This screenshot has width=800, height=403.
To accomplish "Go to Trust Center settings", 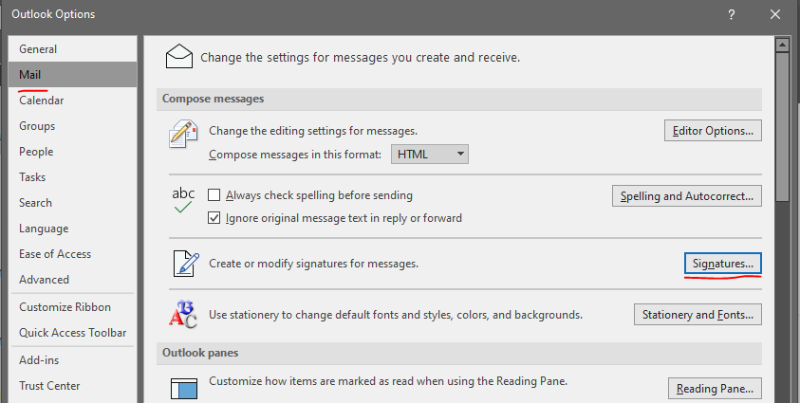I will coord(49,386).
